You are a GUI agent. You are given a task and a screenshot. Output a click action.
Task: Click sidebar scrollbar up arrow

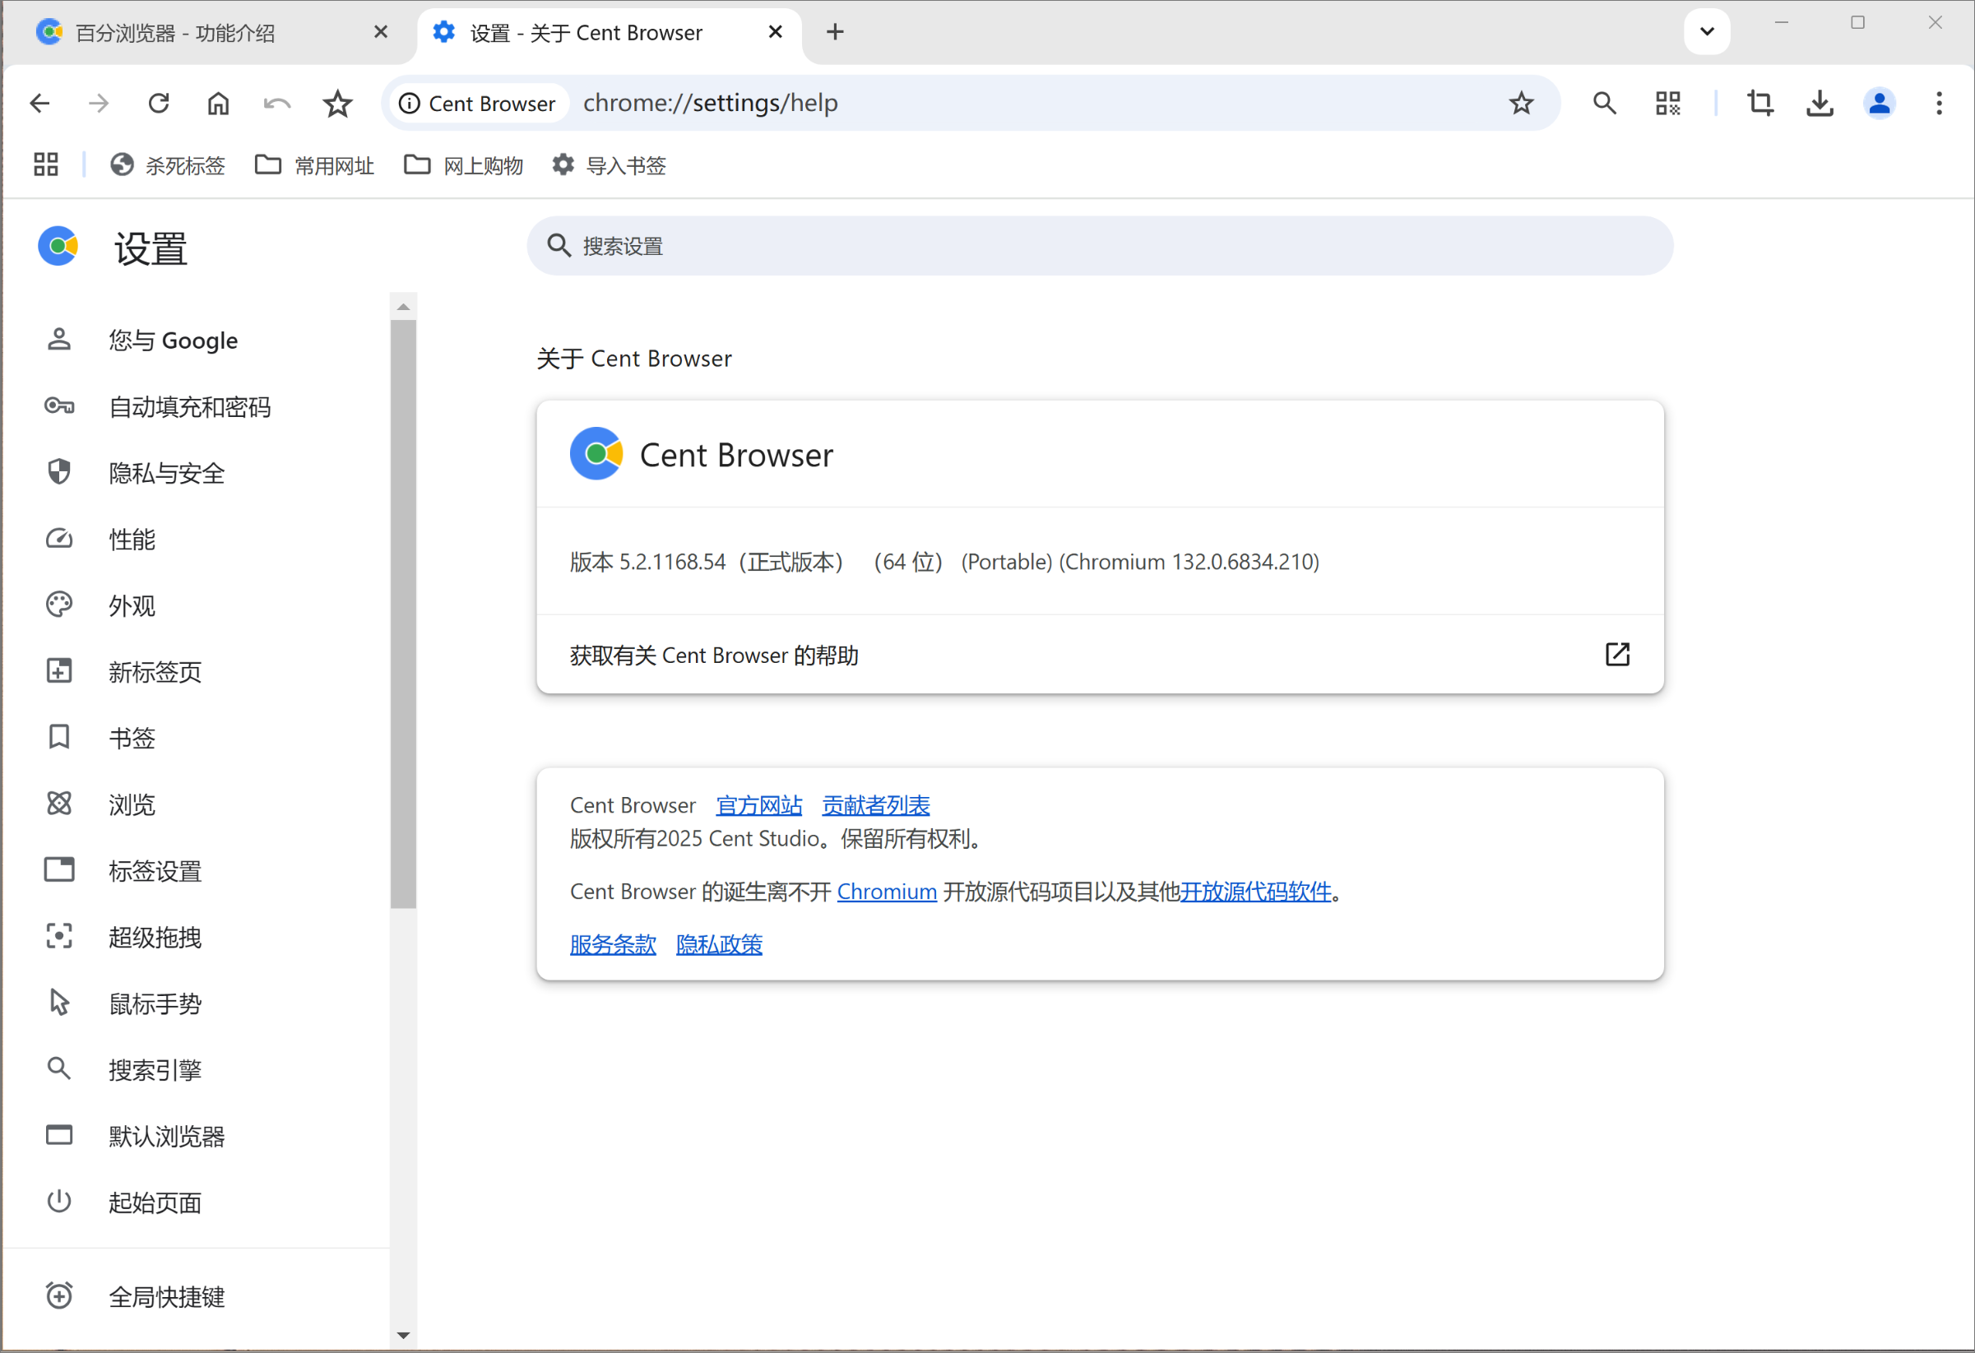404,307
